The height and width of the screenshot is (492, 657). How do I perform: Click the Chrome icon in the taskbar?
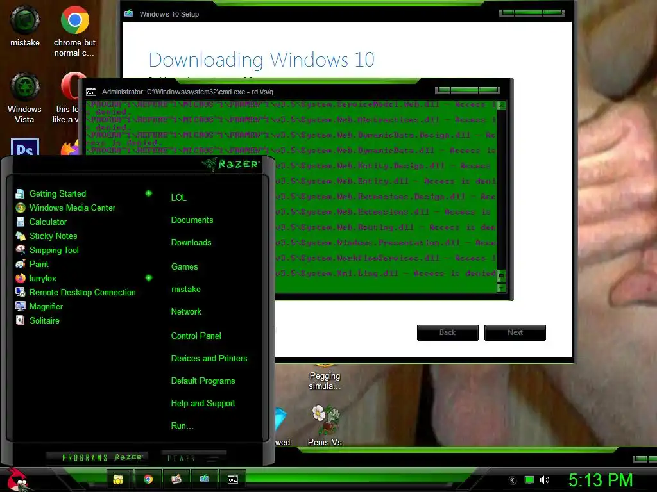coord(148,479)
